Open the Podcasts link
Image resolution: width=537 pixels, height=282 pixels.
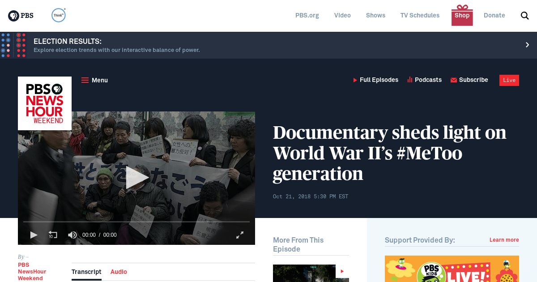[x=424, y=80]
